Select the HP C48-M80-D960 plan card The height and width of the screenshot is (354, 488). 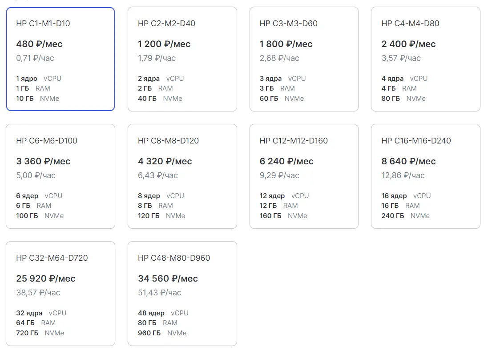point(182,293)
